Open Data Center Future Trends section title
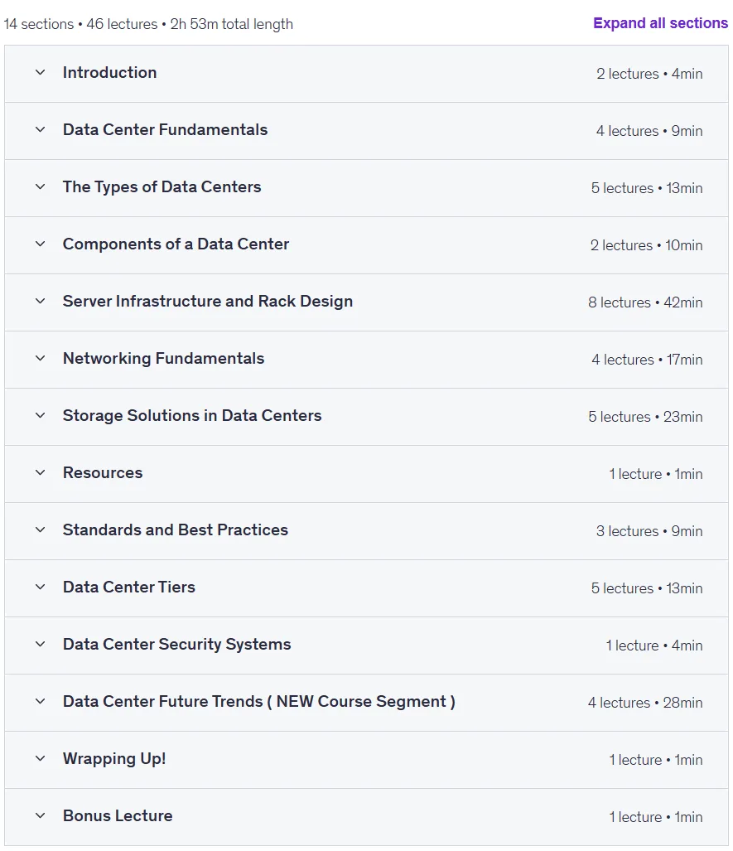Viewport: 733px width, 851px height. pyautogui.click(x=258, y=701)
